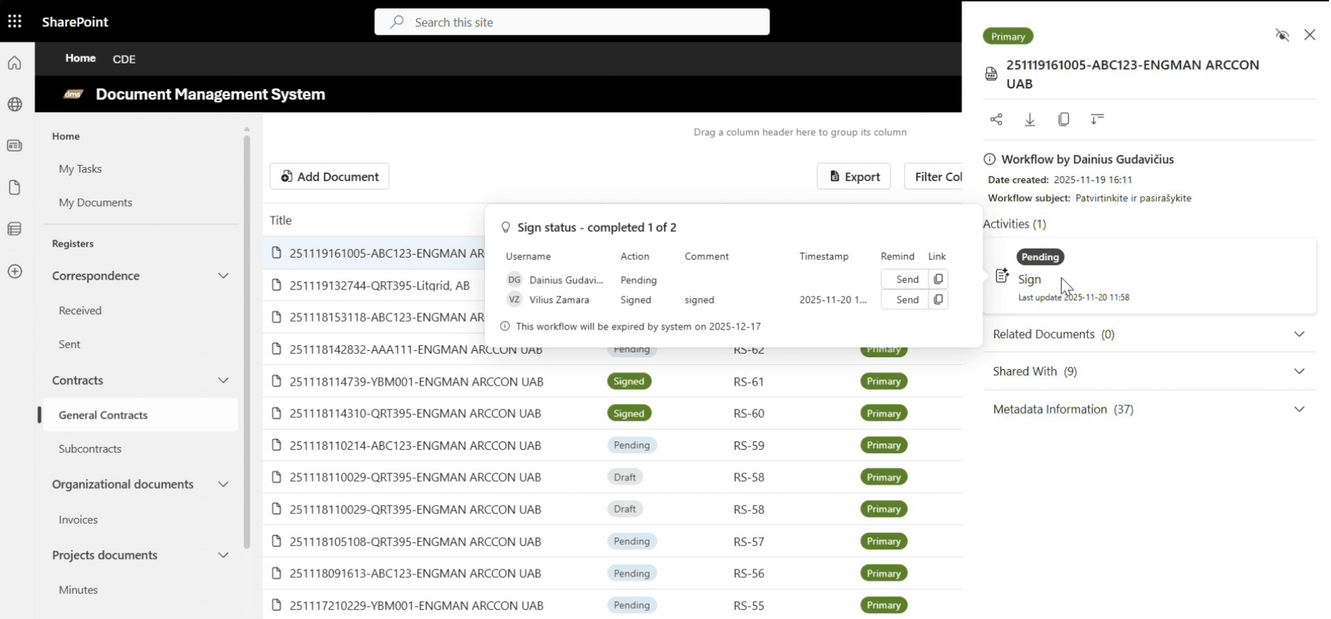This screenshot has width=1331, height=619.
Task: Copy link icon next to Dainius Gudavicius Send button
Action: pos(938,279)
